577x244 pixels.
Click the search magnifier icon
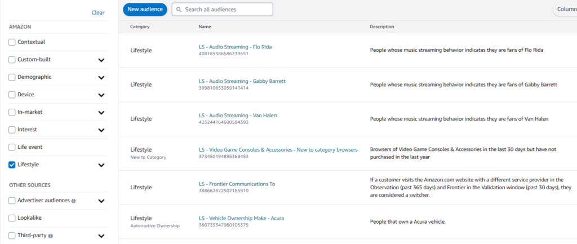coord(179,10)
